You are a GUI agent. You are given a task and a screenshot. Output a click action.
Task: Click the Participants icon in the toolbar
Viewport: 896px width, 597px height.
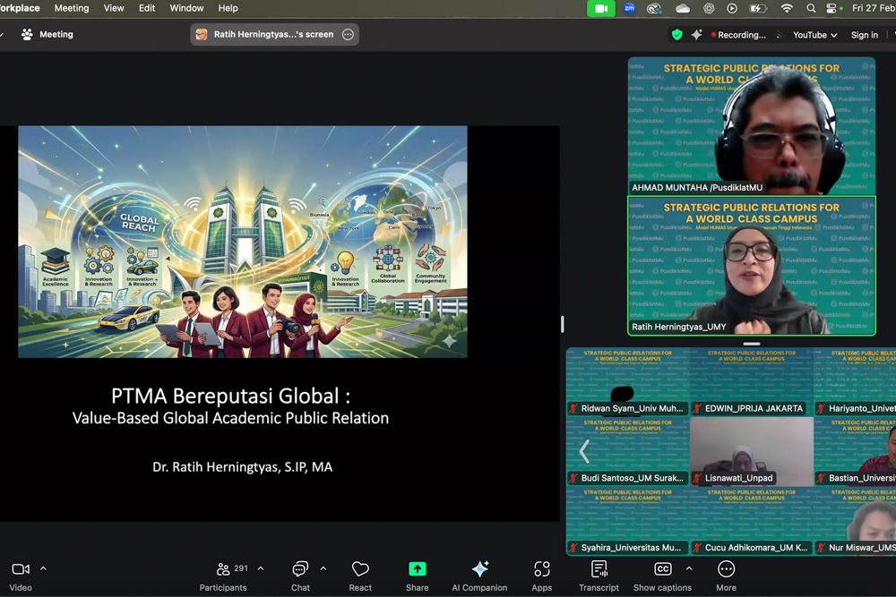point(223,569)
